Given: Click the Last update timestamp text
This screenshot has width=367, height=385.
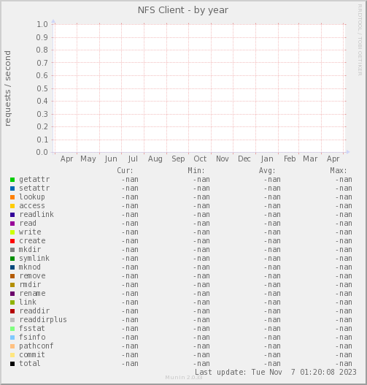Looking at the screenshot, I should [x=276, y=373].
